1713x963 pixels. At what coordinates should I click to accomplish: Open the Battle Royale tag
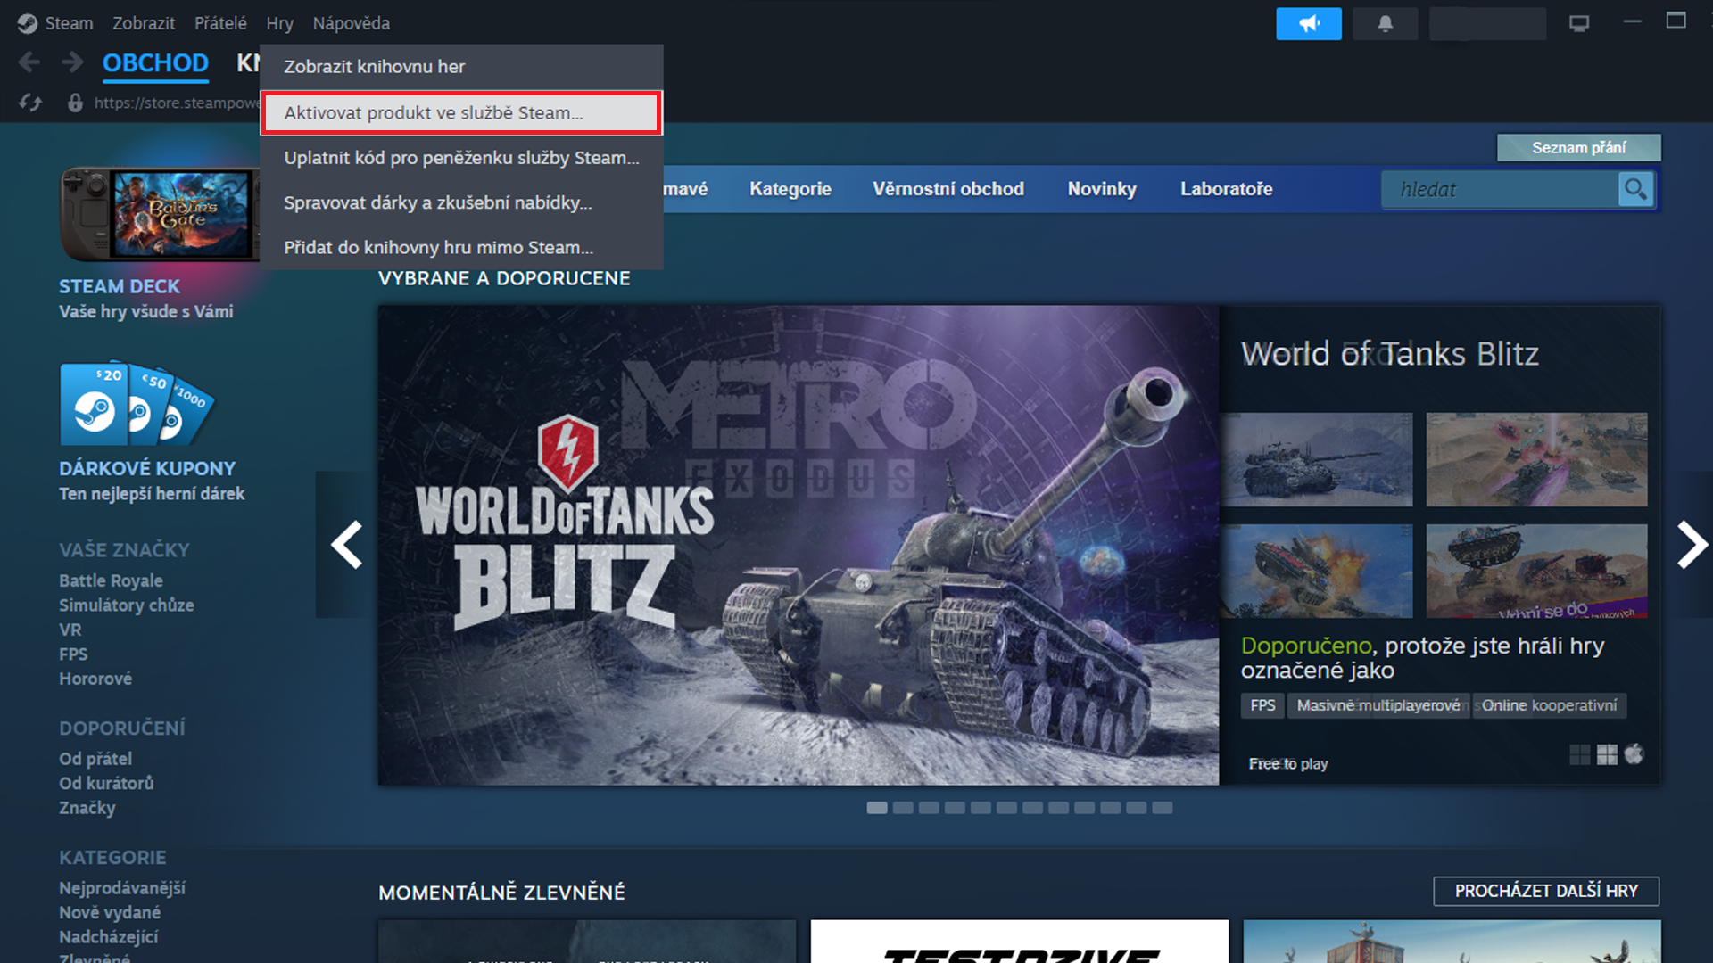[111, 580]
